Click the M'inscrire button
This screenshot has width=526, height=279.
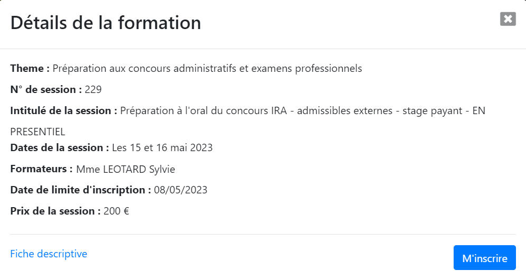[x=485, y=257]
